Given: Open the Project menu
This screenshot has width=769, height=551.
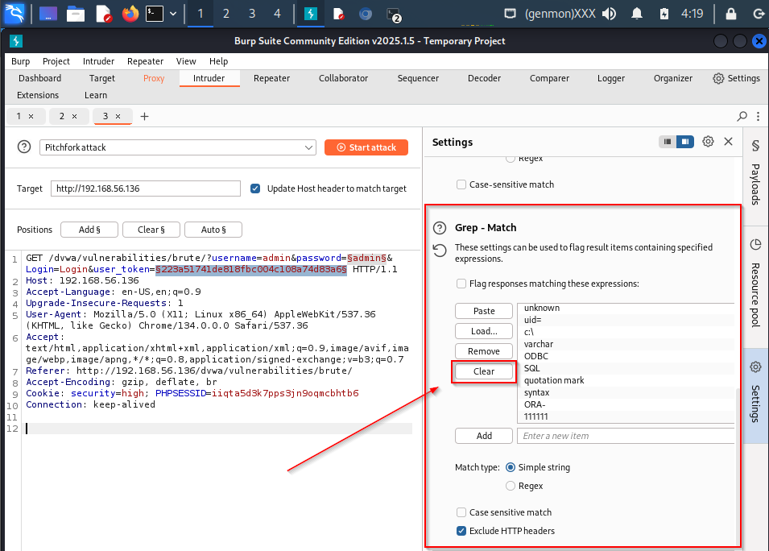Looking at the screenshot, I should point(56,61).
